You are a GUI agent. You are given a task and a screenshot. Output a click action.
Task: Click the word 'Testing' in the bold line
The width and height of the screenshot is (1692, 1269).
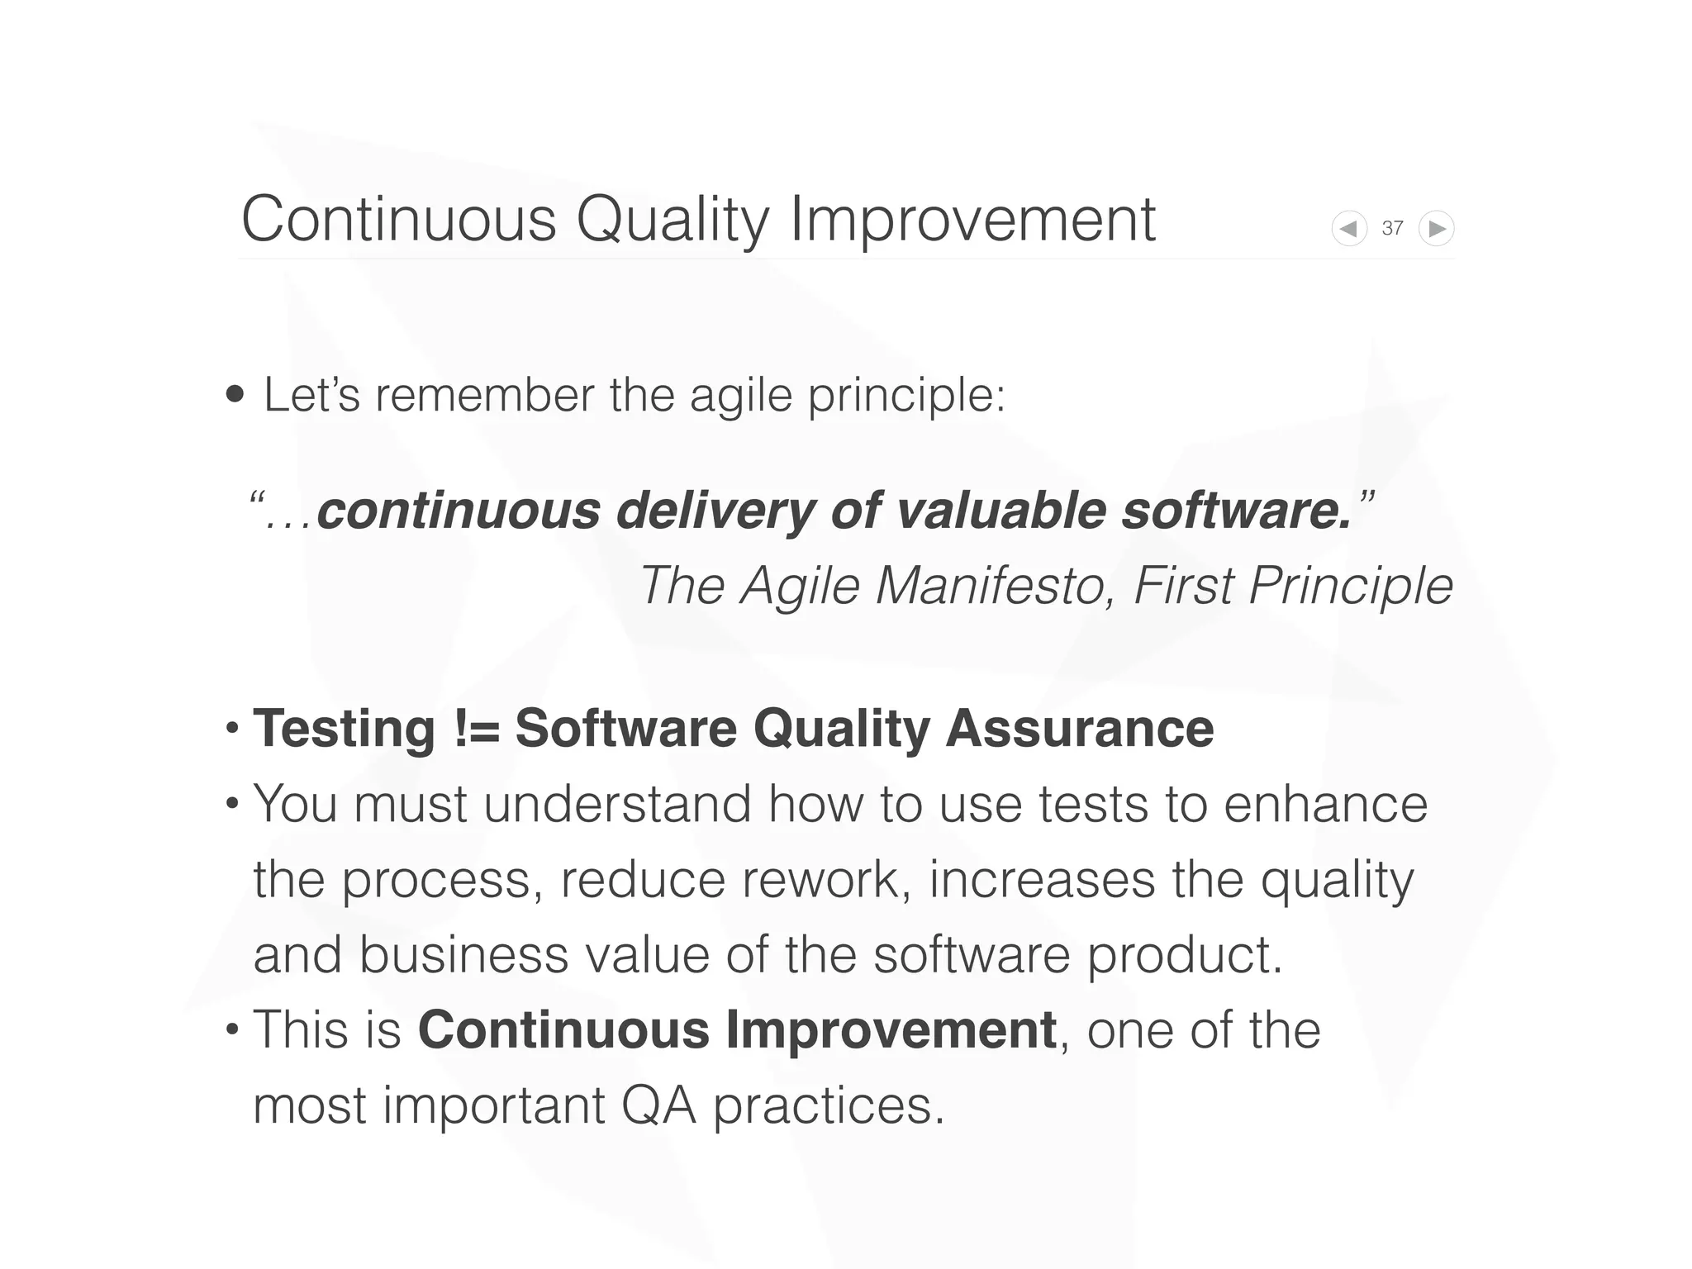[344, 728]
